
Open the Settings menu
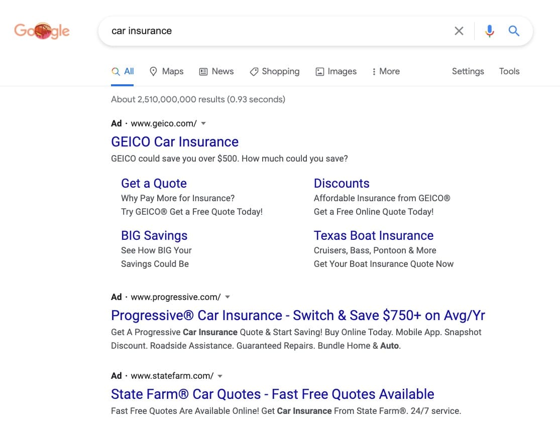click(468, 71)
